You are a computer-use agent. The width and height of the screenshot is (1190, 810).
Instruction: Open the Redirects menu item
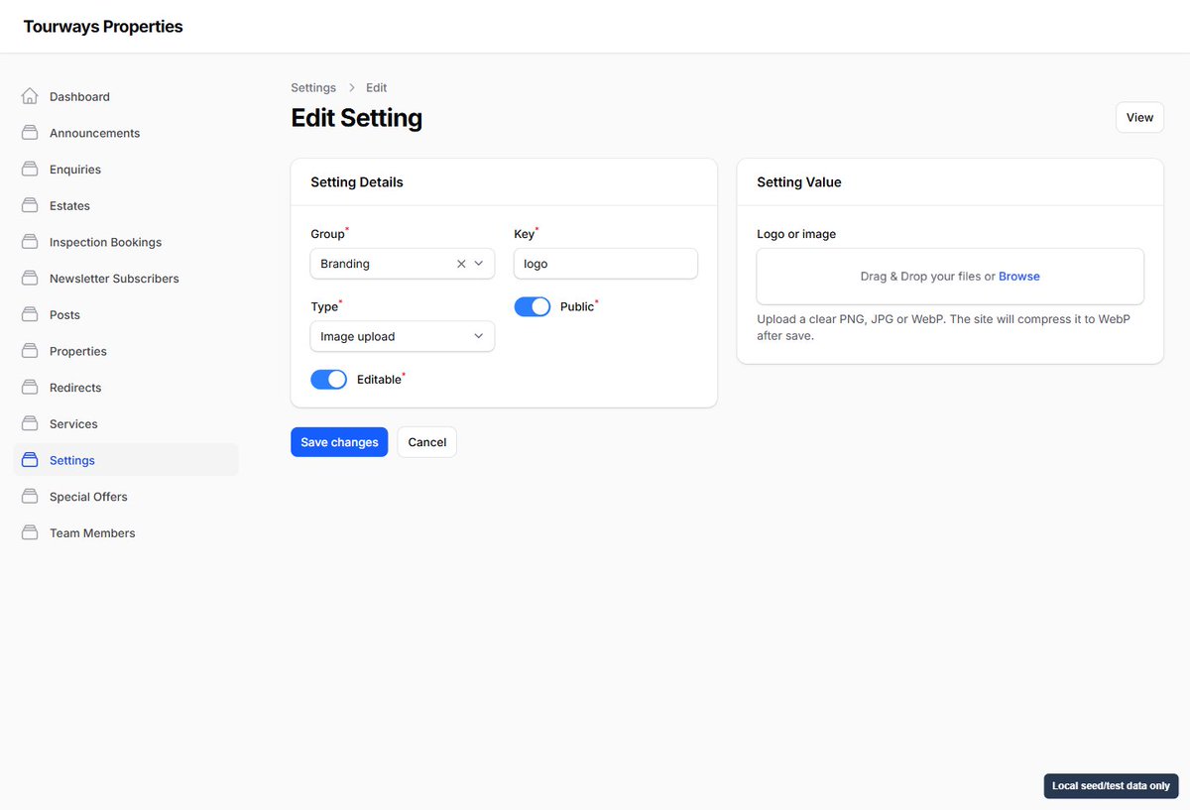tap(126, 388)
